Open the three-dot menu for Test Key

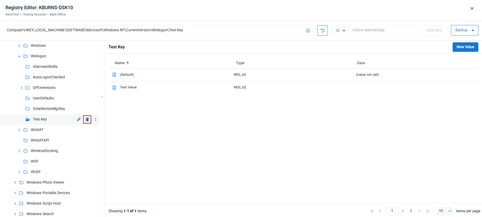click(x=96, y=119)
